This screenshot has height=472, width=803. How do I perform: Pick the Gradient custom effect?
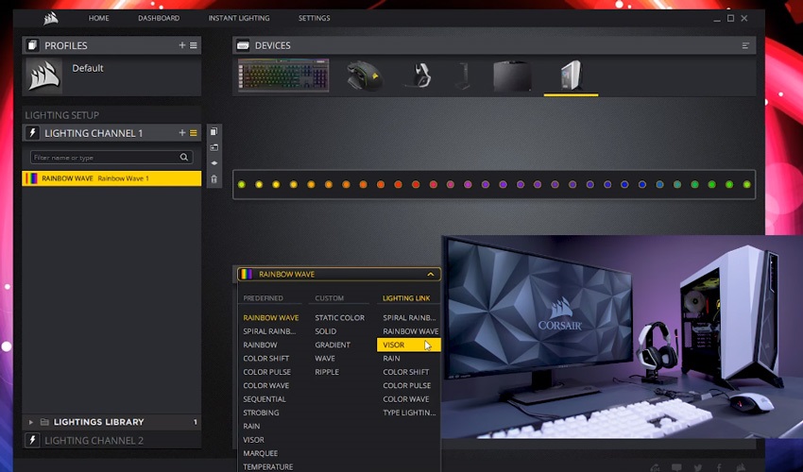point(333,346)
